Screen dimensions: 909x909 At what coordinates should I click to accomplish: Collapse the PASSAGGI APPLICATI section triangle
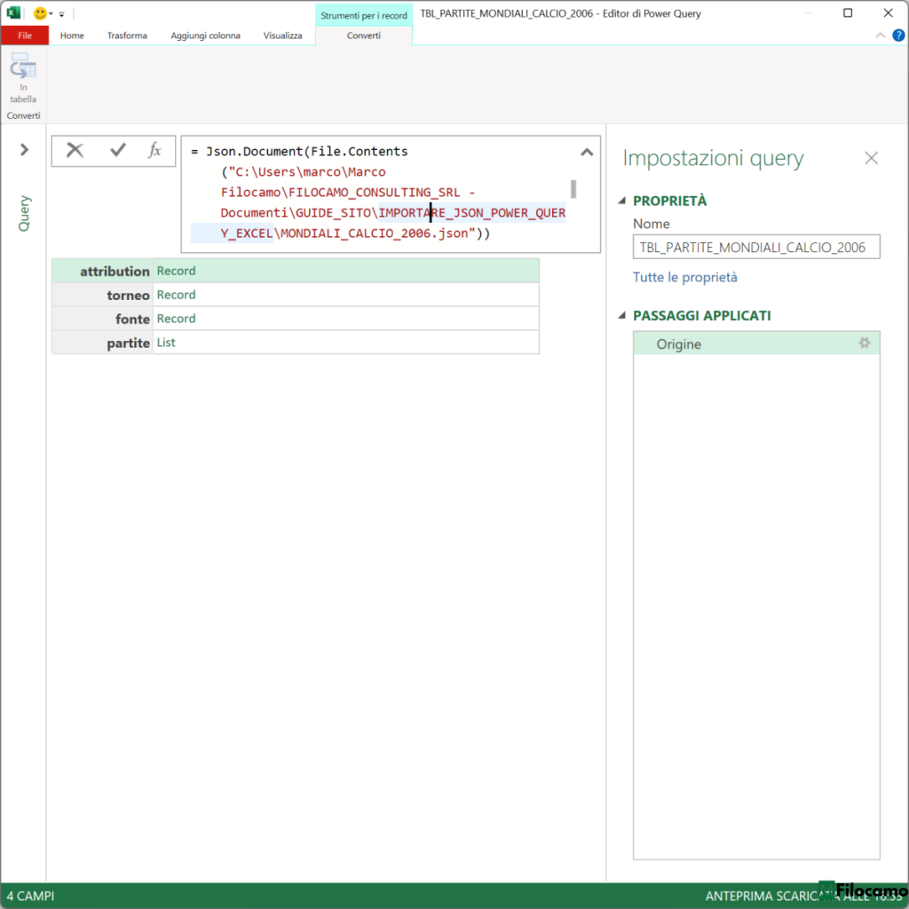click(x=622, y=315)
